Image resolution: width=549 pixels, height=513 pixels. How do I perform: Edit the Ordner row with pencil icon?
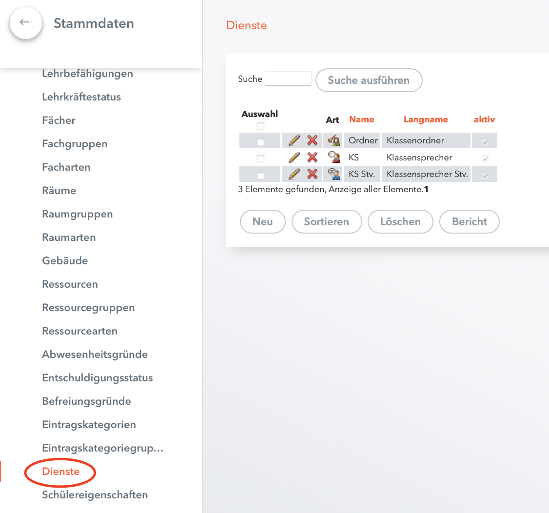pyautogui.click(x=294, y=140)
